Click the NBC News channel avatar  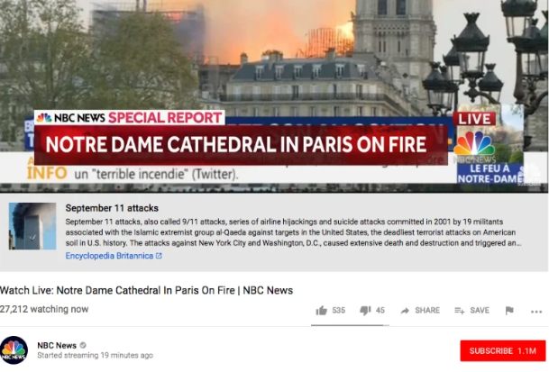[x=14, y=350]
